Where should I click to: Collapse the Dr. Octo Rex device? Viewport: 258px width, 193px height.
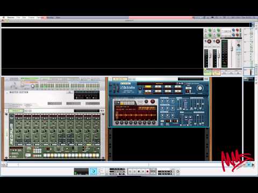(x=110, y=79)
